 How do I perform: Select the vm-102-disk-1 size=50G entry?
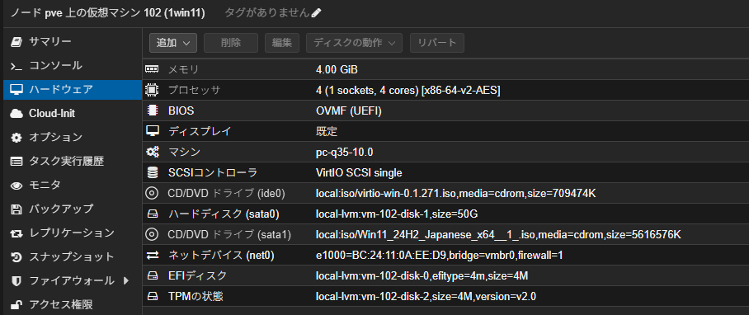[397, 214]
